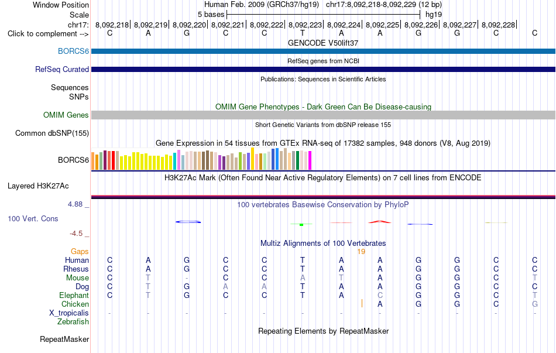This screenshot has height=353, width=556.
Task: Click the OMIM Genes track label
Action: pyautogui.click(x=66, y=115)
